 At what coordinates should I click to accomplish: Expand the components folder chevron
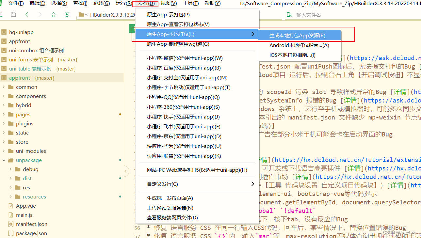(4, 96)
